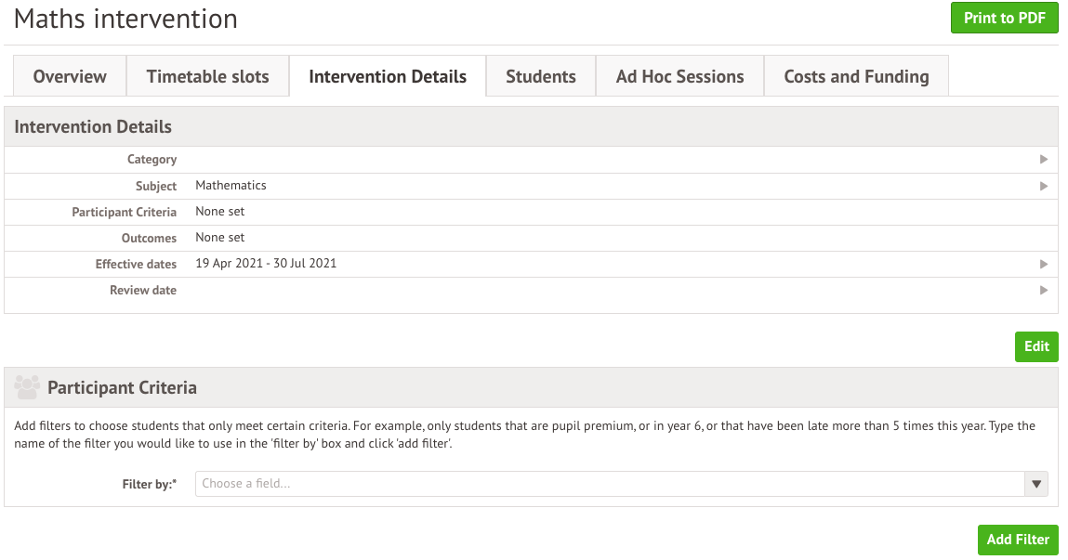This screenshot has height=560, width=1068.
Task: Click the Effective dates value text
Action: tap(266, 264)
